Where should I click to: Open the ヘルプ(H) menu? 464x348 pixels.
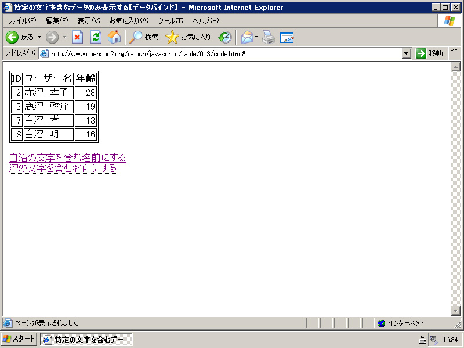(x=206, y=21)
